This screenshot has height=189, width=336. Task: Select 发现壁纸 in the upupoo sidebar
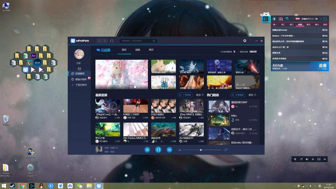pyautogui.click(x=79, y=73)
